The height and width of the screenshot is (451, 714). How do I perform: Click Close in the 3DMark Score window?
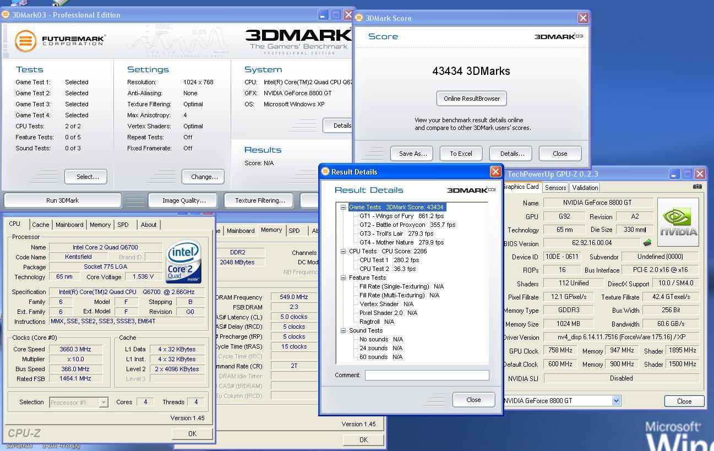560,154
